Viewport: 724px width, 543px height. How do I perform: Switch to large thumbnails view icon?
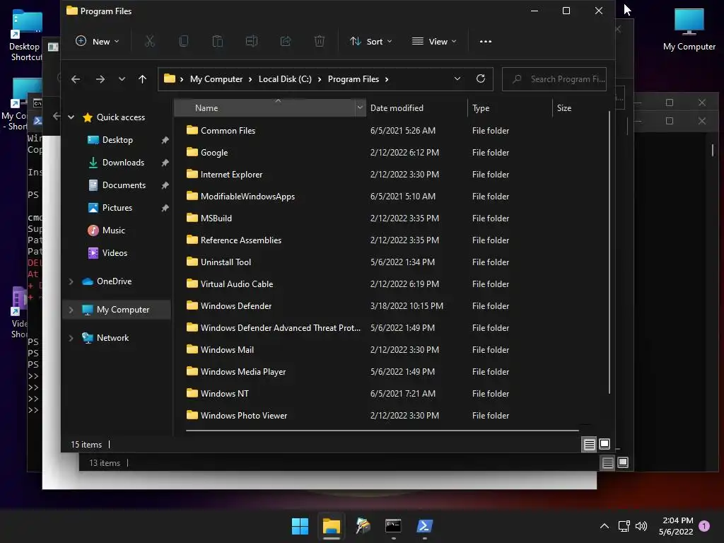click(605, 444)
